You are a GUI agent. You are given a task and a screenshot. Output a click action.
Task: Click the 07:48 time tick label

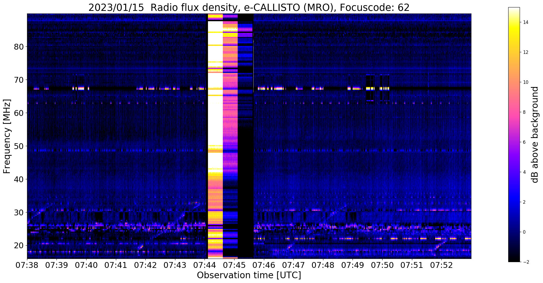point(323,265)
